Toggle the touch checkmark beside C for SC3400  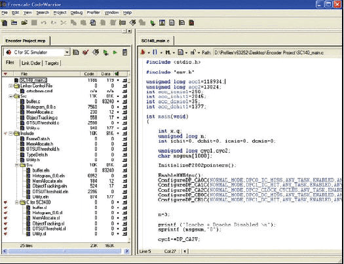[6, 202]
